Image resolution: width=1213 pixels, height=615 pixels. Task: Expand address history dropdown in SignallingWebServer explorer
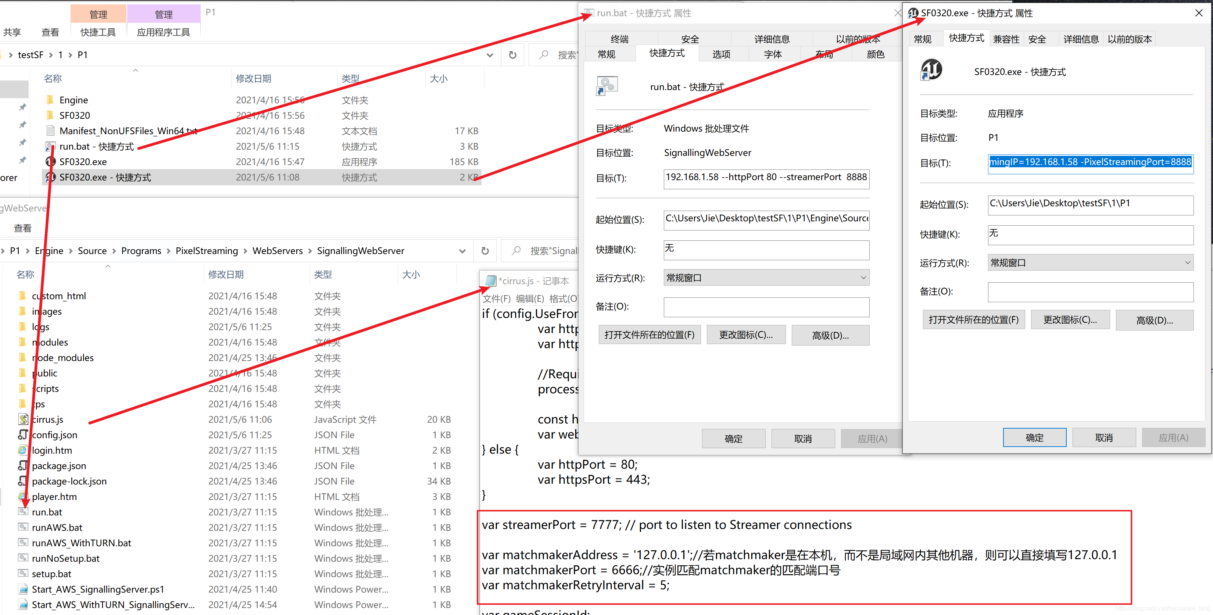[462, 251]
